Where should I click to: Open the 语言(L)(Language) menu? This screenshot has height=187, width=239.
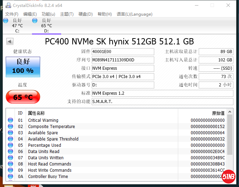tap(134, 14)
